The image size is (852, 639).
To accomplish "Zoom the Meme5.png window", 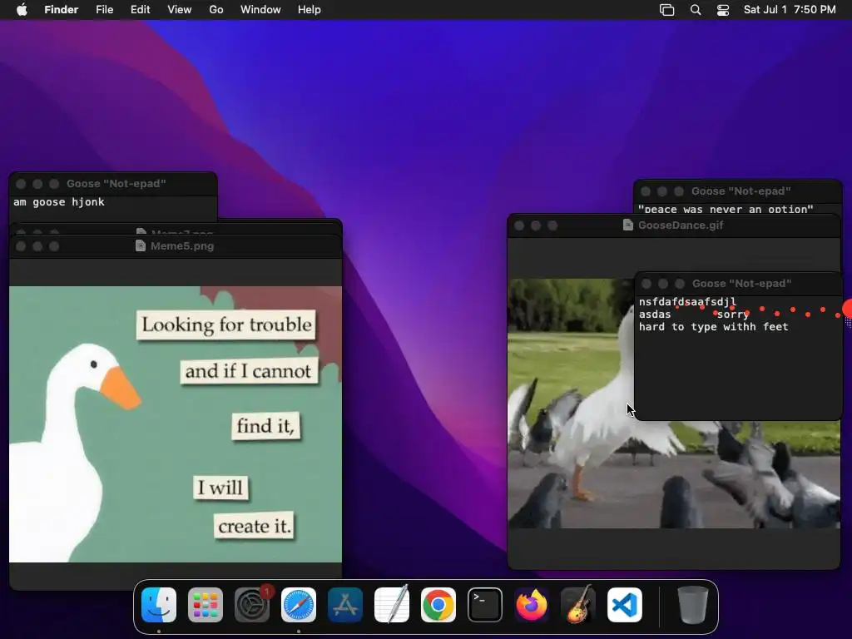I will click(x=54, y=246).
